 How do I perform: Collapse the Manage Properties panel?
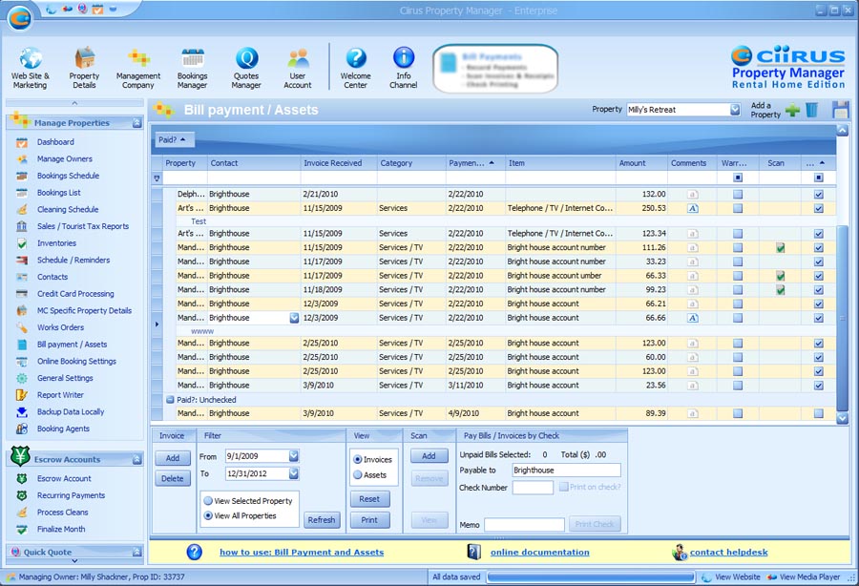pyautogui.click(x=136, y=123)
